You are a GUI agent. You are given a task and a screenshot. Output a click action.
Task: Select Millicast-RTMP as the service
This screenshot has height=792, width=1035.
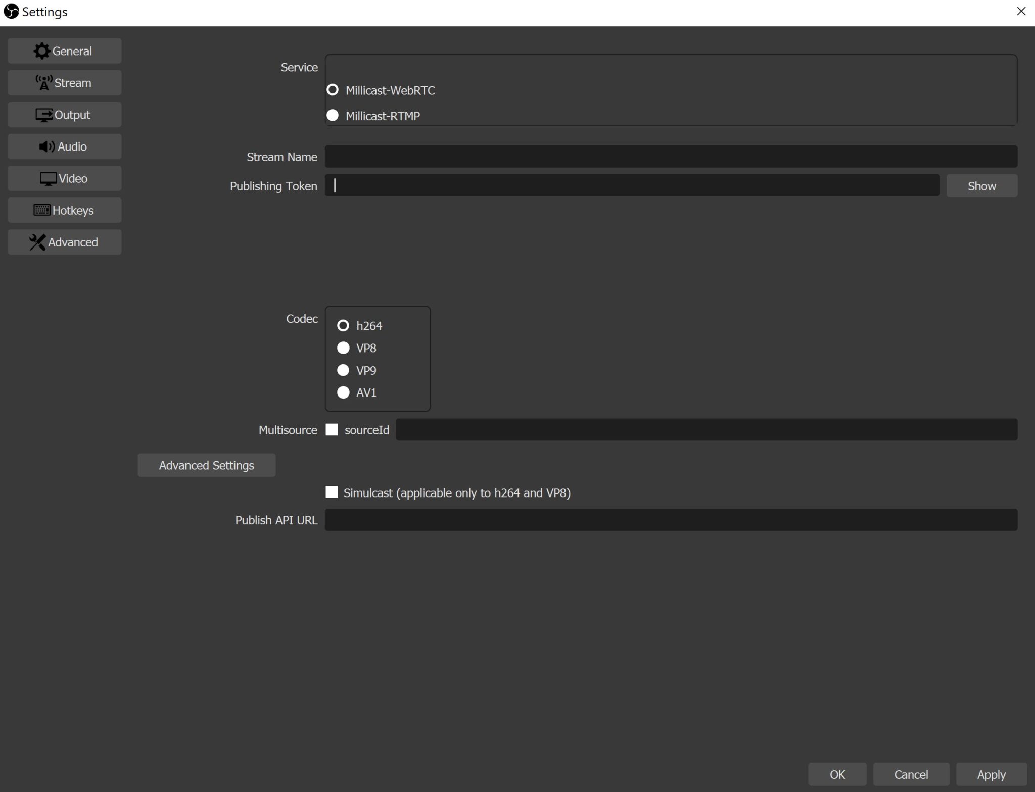(333, 115)
